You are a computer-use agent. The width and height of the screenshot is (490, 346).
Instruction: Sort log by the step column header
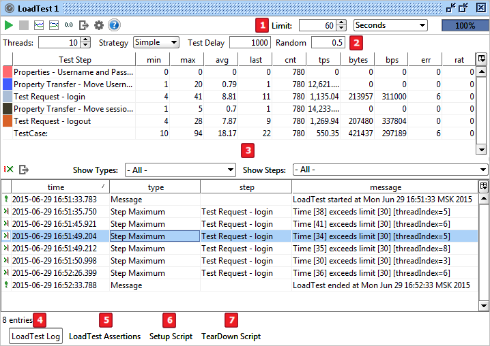246,187
